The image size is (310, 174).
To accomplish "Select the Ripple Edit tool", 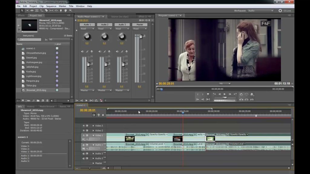I will pyautogui.click(x=32, y=11).
